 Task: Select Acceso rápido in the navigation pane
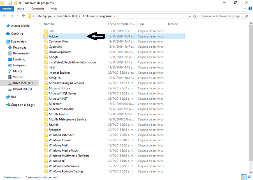(20, 26)
